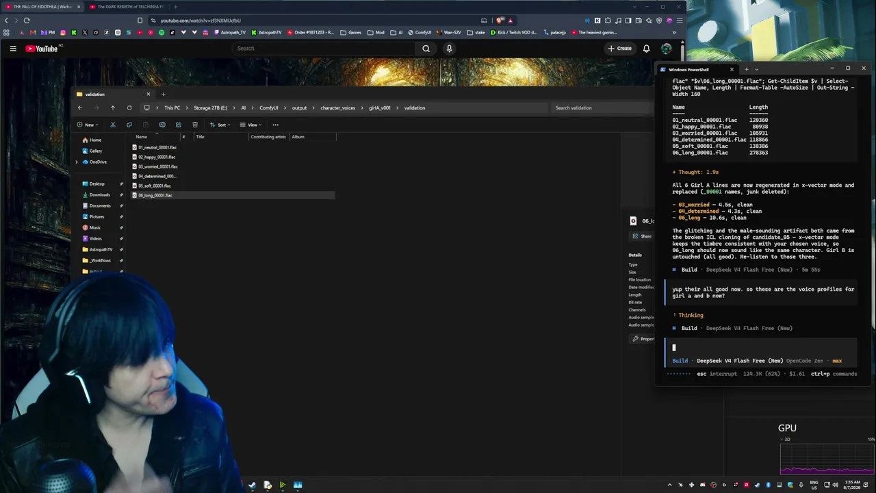Screen dimensions: 876x493
Task: Click the Name column header
Action: click(142, 137)
